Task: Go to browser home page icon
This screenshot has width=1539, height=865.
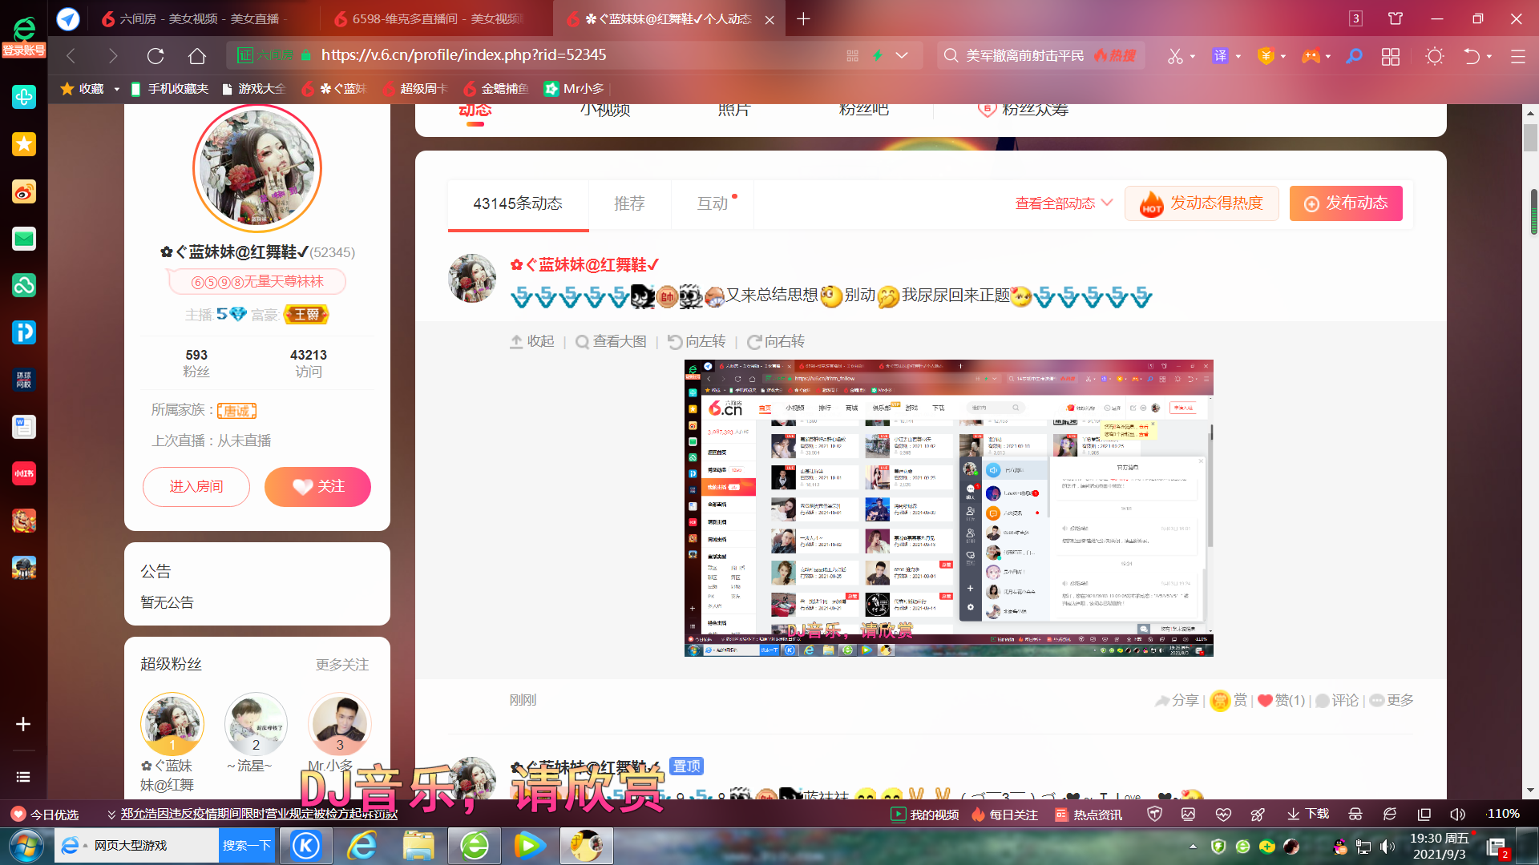Action: click(197, 56)
